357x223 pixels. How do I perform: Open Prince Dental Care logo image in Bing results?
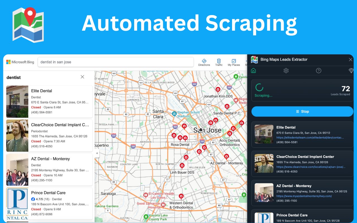(x=17, y=203)
